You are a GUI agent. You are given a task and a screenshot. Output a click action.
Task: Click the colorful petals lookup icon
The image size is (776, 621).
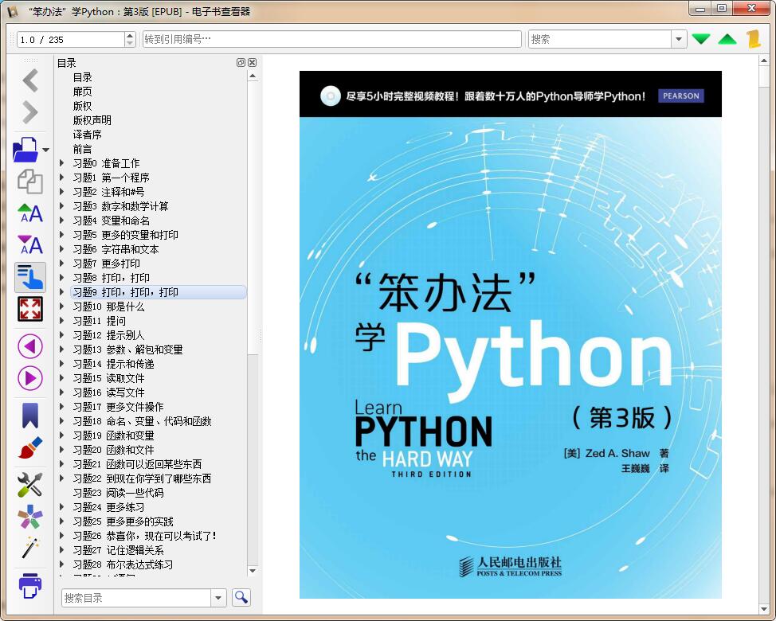(30, 517)
